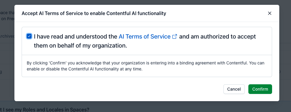Click the dialog title about Contentful AI functionality
The height and width of the screenshot is (112, 291).
[x=94, y=13]
